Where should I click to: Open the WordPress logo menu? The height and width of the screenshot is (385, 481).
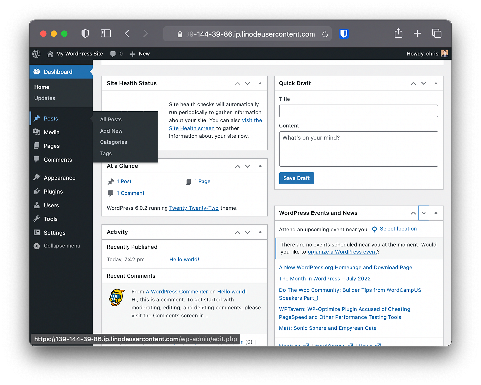[x=36, y=54]
